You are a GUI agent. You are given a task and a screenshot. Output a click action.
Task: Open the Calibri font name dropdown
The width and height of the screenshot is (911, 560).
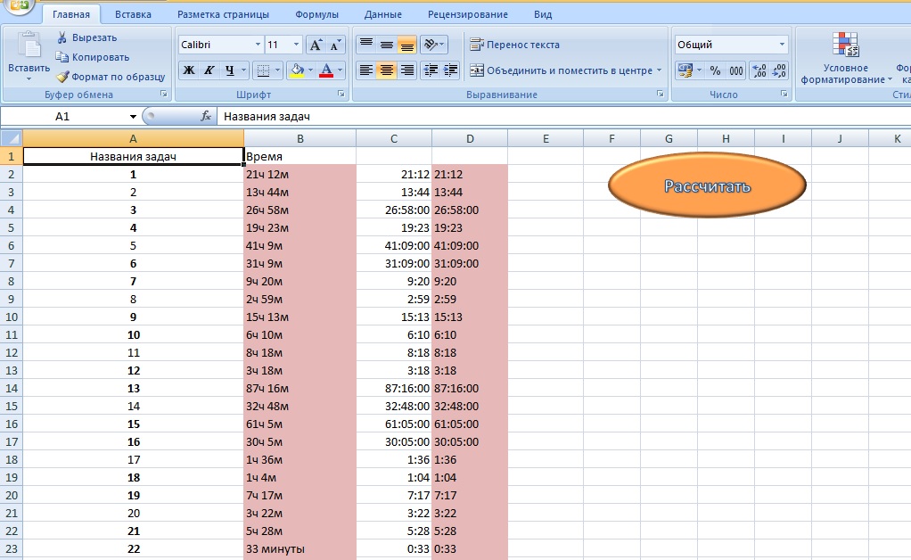[x=258, y=45]
